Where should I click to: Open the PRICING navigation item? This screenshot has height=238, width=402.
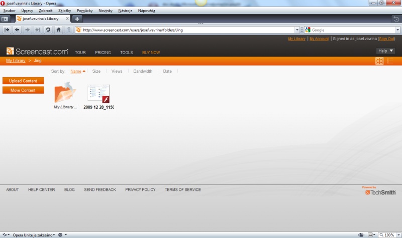tap(103, 53)
